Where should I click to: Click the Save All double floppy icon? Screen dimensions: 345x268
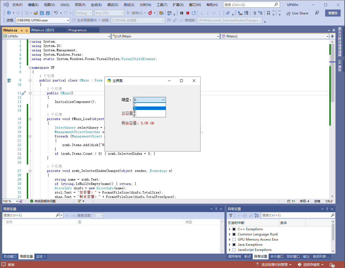tap(48, 13)
